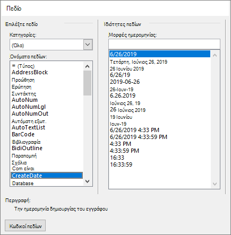Screen dimensions: 231x235
Task: Click down arrow of date formats scrollbar
Action: click(x=215, y=184)
